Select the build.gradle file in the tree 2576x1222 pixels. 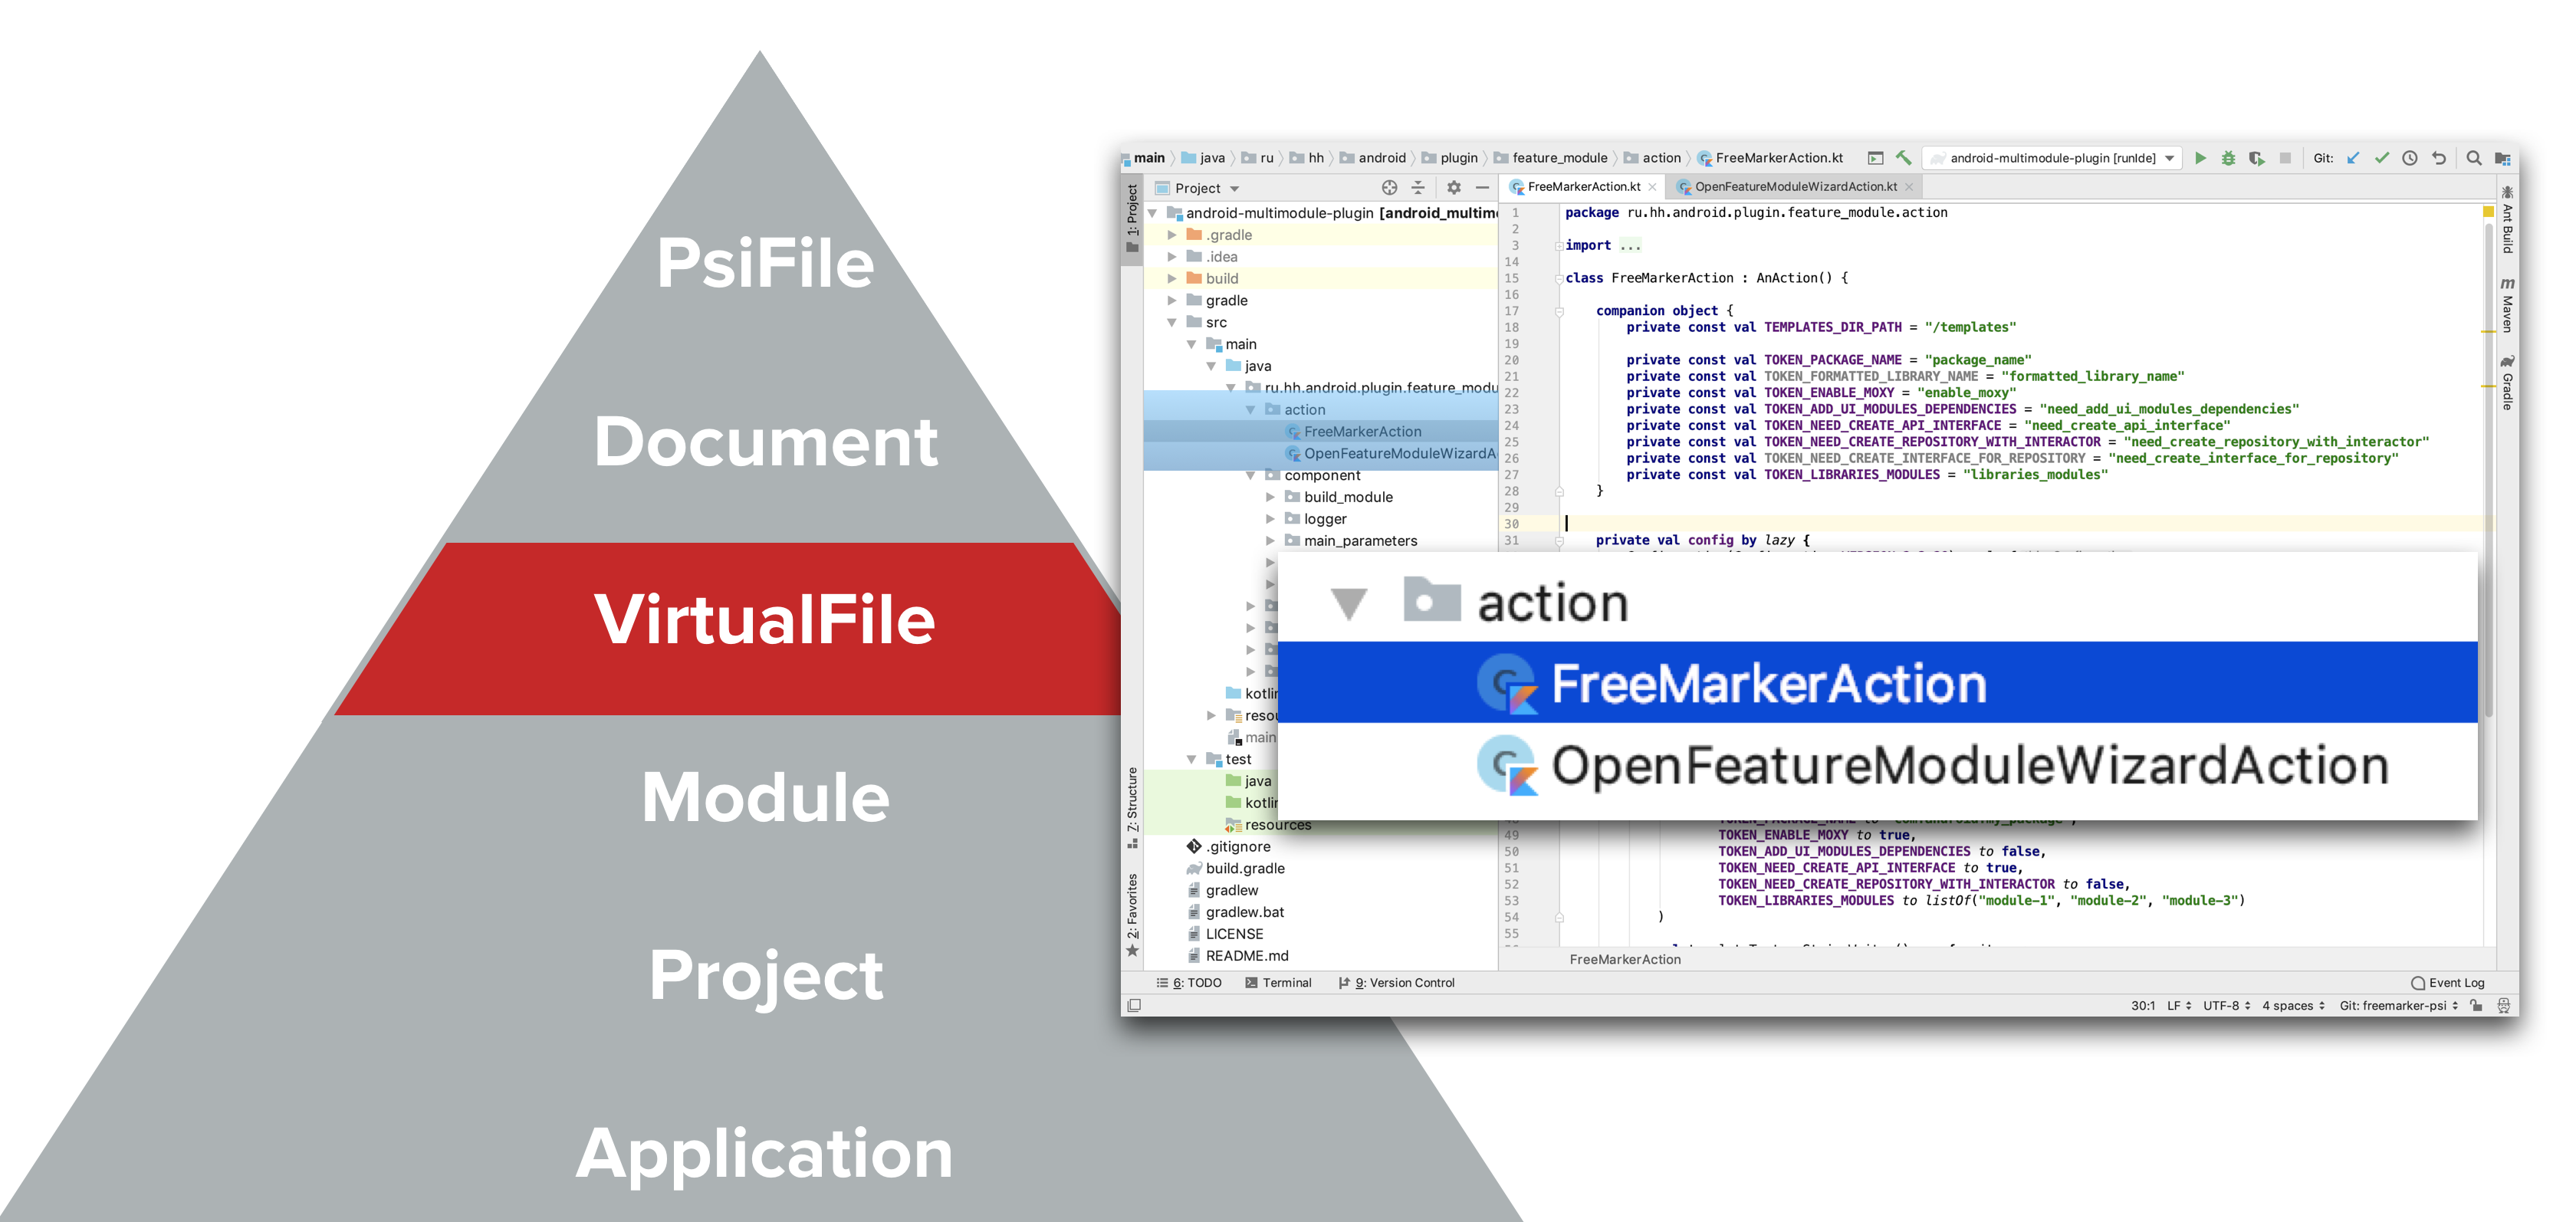click(x=1244, y=868)
